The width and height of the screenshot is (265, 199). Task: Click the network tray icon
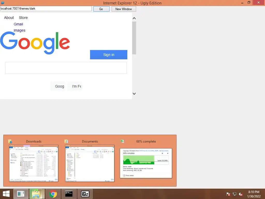234,194
